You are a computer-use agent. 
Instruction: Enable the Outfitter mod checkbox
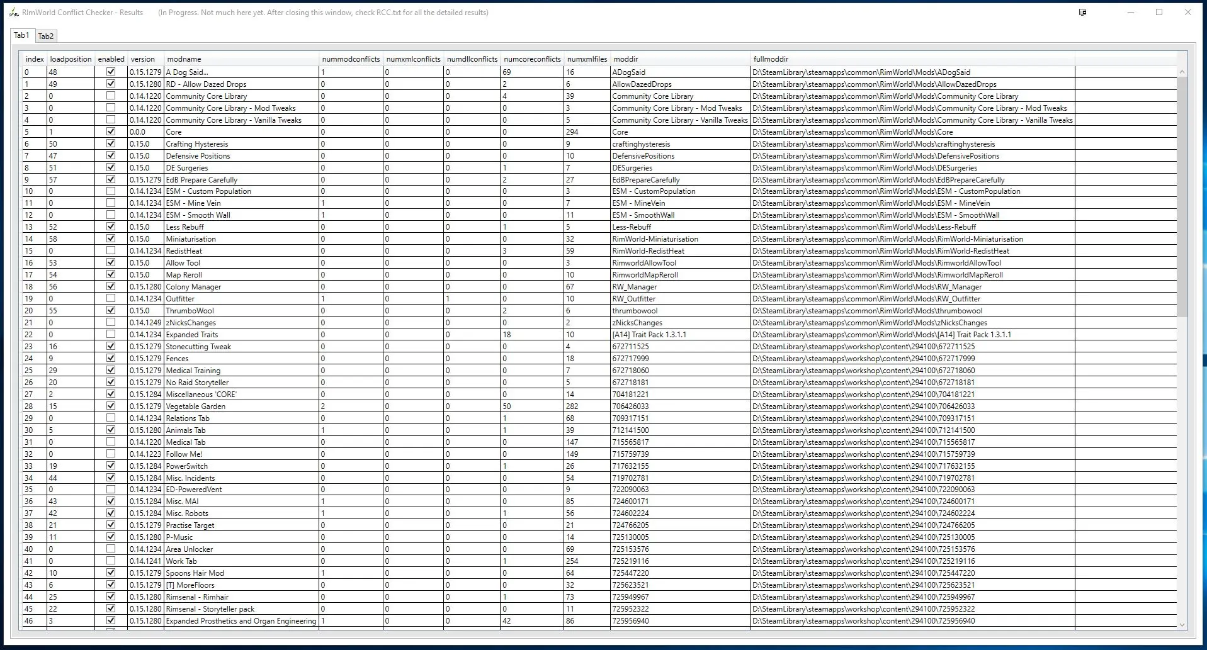click(111, 298)
